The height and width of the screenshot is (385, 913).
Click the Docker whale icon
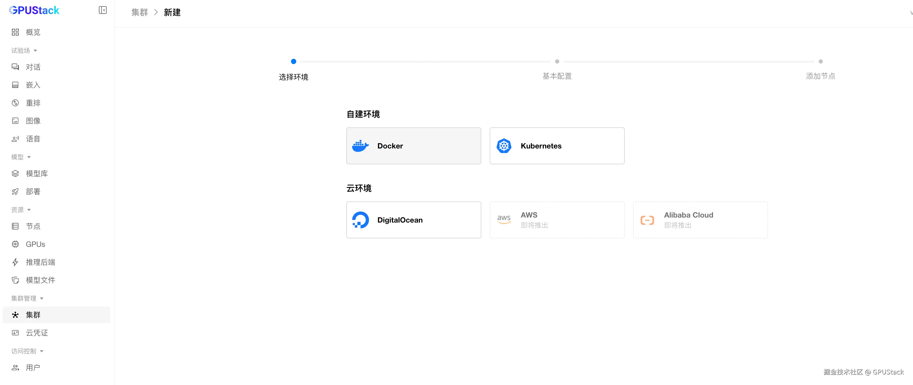pos(360,146)
